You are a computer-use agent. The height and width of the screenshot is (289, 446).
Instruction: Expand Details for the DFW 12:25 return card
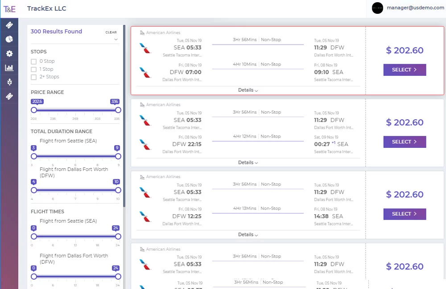click(x=248, y=235)
